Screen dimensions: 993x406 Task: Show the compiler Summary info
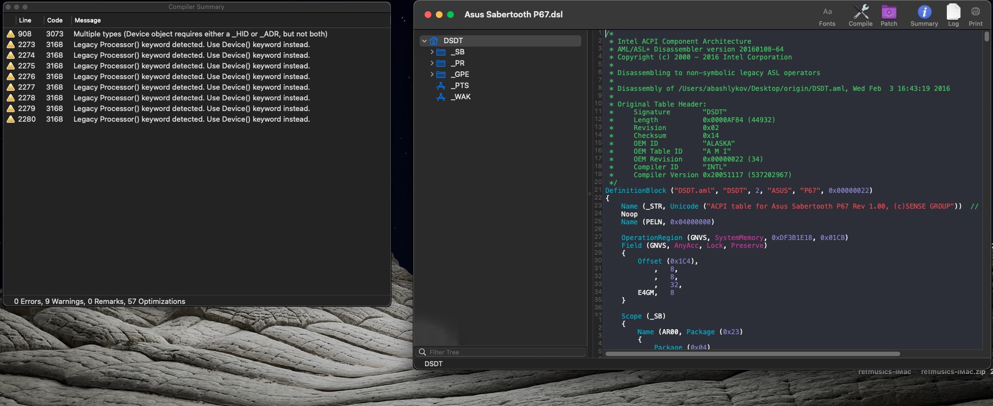tap(924, 16)
